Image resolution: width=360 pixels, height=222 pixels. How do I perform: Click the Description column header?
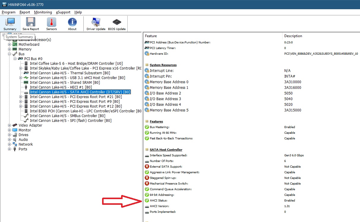pos(321,36)
